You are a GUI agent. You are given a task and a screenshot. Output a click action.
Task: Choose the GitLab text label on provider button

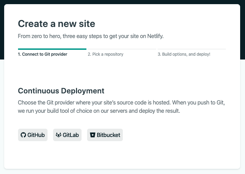(x=70, y=135)
